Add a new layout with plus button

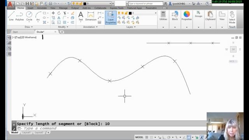coord(48,133)
